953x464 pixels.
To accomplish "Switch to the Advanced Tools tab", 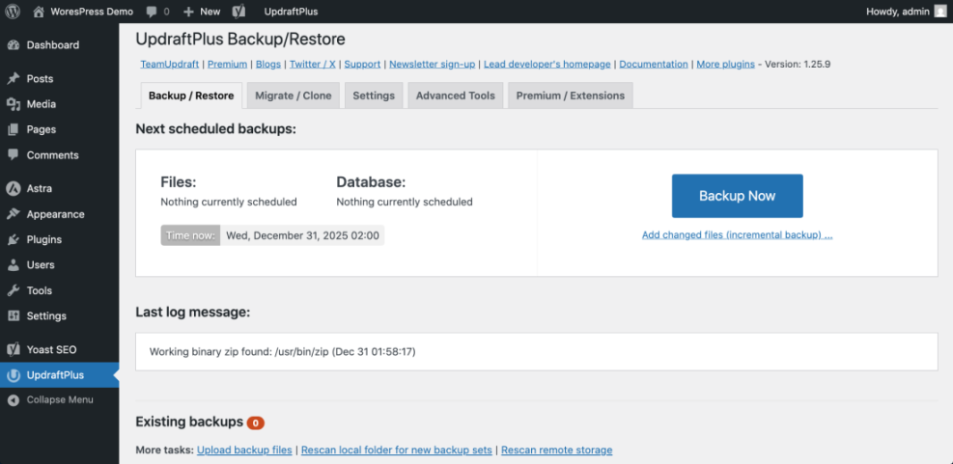I will tap(455, 96).
